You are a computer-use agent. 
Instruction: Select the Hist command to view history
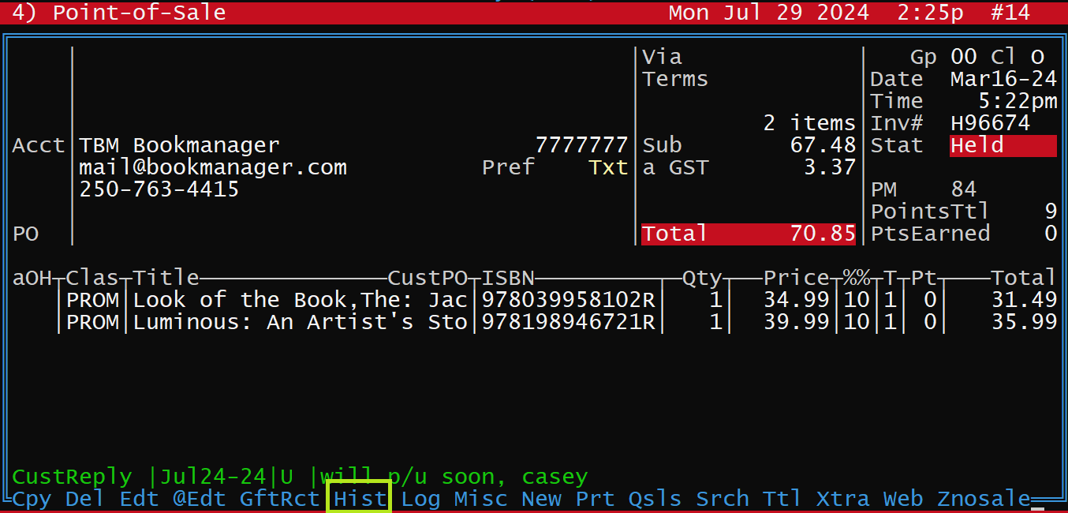coord(359,498)
